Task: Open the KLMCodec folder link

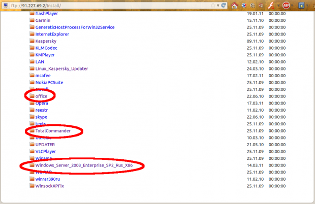Action: (46, 48)
